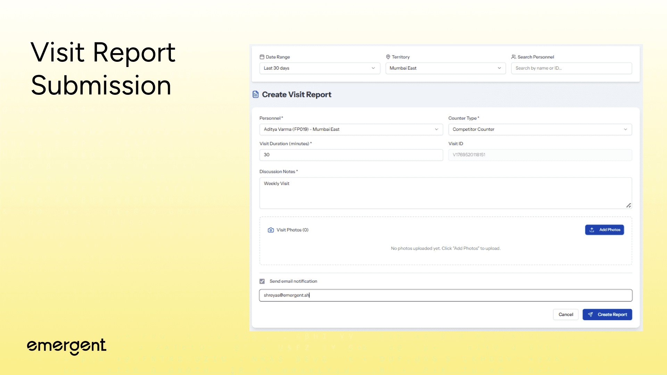667x375 pixels.
Task: Open the Date Range dropdown
Action: coord(320,68)
